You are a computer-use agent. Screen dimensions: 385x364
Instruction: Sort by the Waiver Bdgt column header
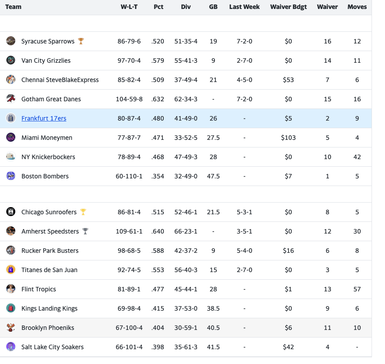click(288, 7)
